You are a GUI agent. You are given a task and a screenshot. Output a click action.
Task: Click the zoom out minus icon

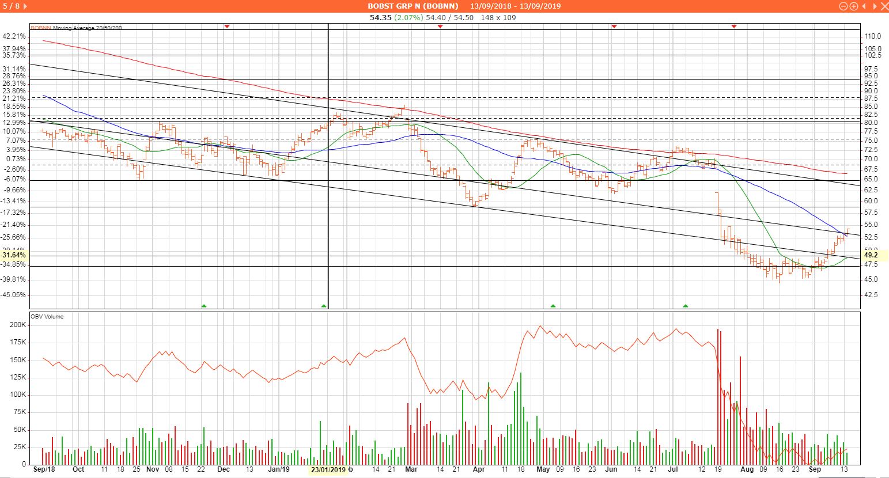click(843, 6)
